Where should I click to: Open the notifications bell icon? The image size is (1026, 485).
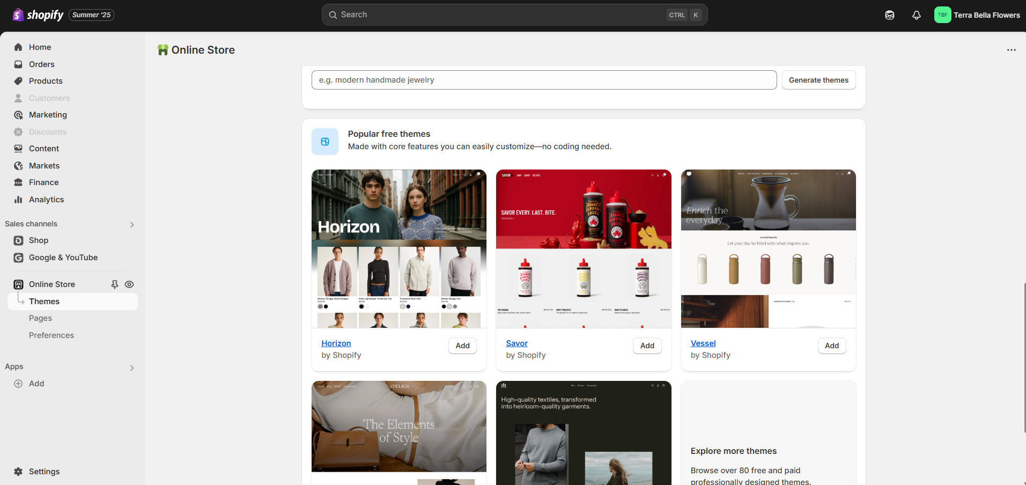916,15
